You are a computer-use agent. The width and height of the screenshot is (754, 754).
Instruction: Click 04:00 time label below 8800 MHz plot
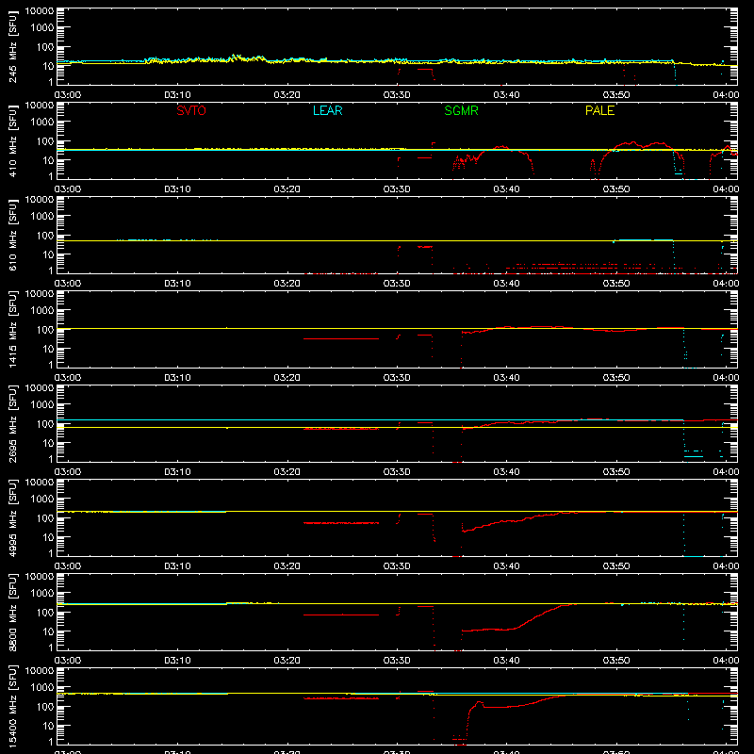726,661
